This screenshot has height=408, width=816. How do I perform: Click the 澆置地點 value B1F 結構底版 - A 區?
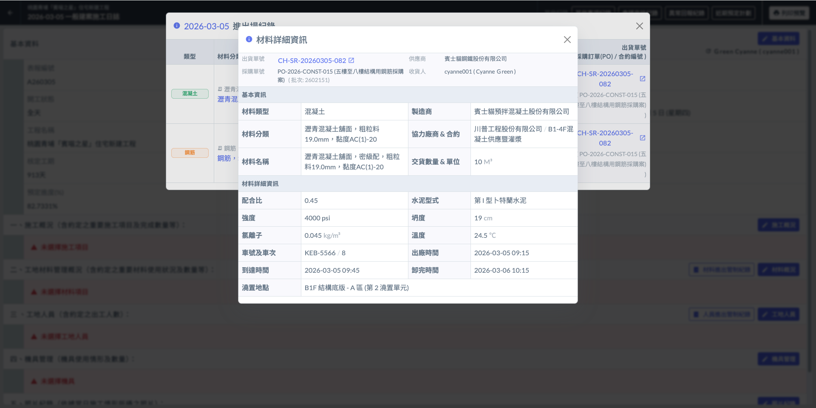[x=356, y=288]
